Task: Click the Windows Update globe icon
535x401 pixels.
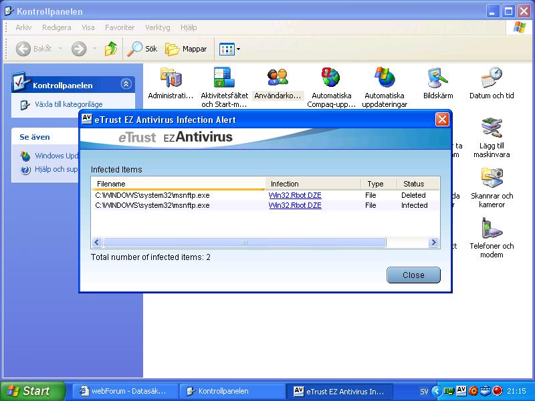Action: (25, 156)
